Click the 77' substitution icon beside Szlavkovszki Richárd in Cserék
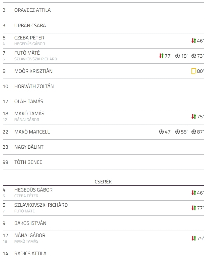Viewport: 208px width, 264px height. pyautogui.click(x=194, y=208)
